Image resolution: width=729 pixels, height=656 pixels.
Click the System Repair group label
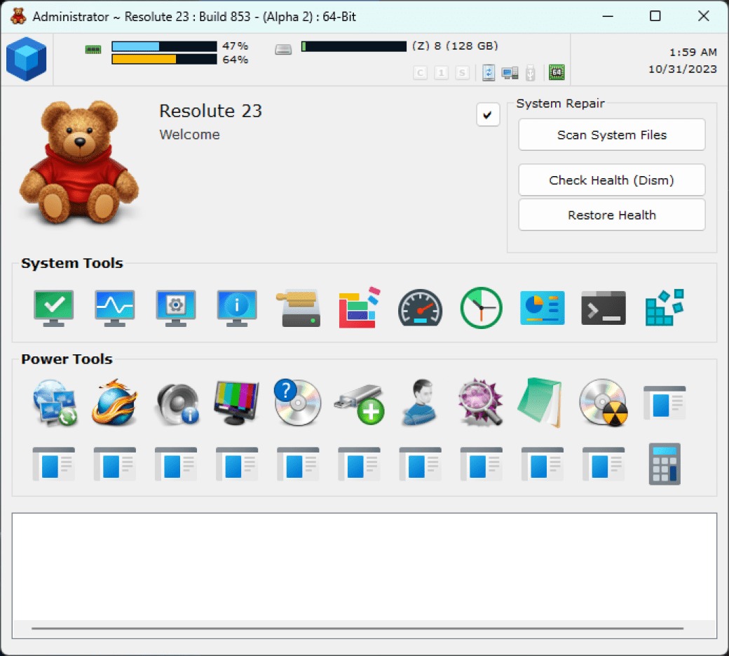[x=560, y=103]
